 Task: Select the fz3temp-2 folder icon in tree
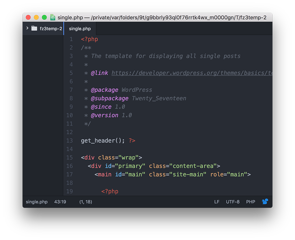click(x=34, y=28)
